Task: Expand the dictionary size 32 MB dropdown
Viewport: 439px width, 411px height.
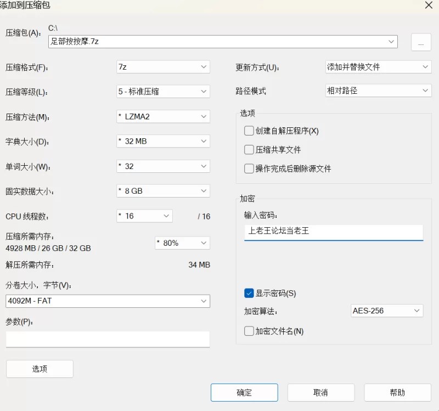Action: coord(163,141)
